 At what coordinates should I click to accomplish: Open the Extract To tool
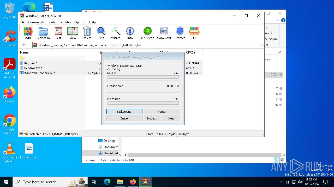pos(43,33)
